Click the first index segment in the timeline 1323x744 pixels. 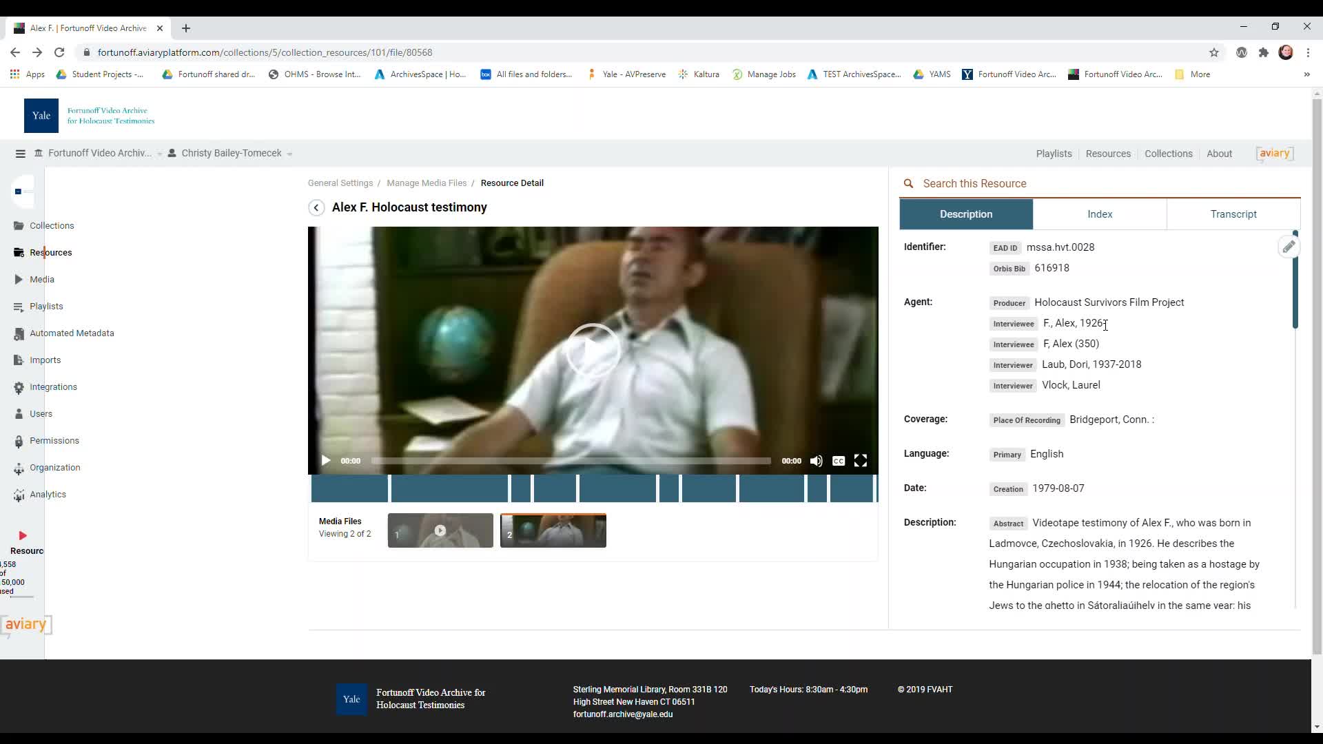click(x=349, y=488)
